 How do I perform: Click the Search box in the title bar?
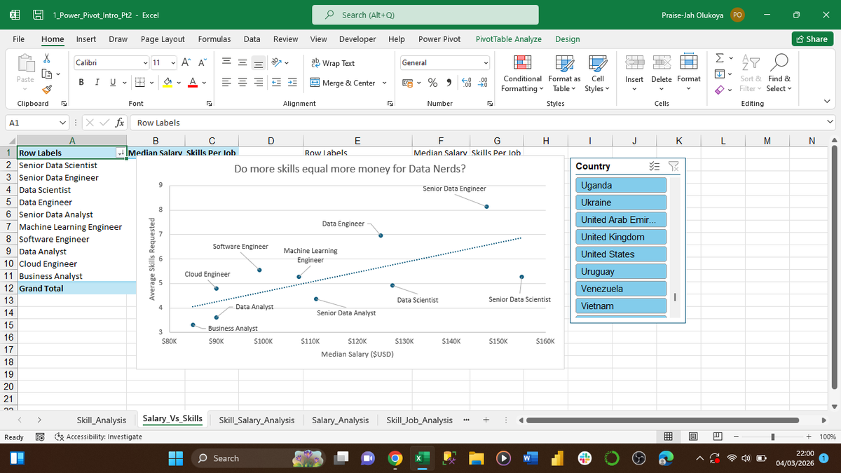coord(426,15)
